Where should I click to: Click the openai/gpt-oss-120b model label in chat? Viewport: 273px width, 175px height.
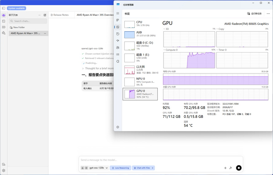click(x=92, y=49)
